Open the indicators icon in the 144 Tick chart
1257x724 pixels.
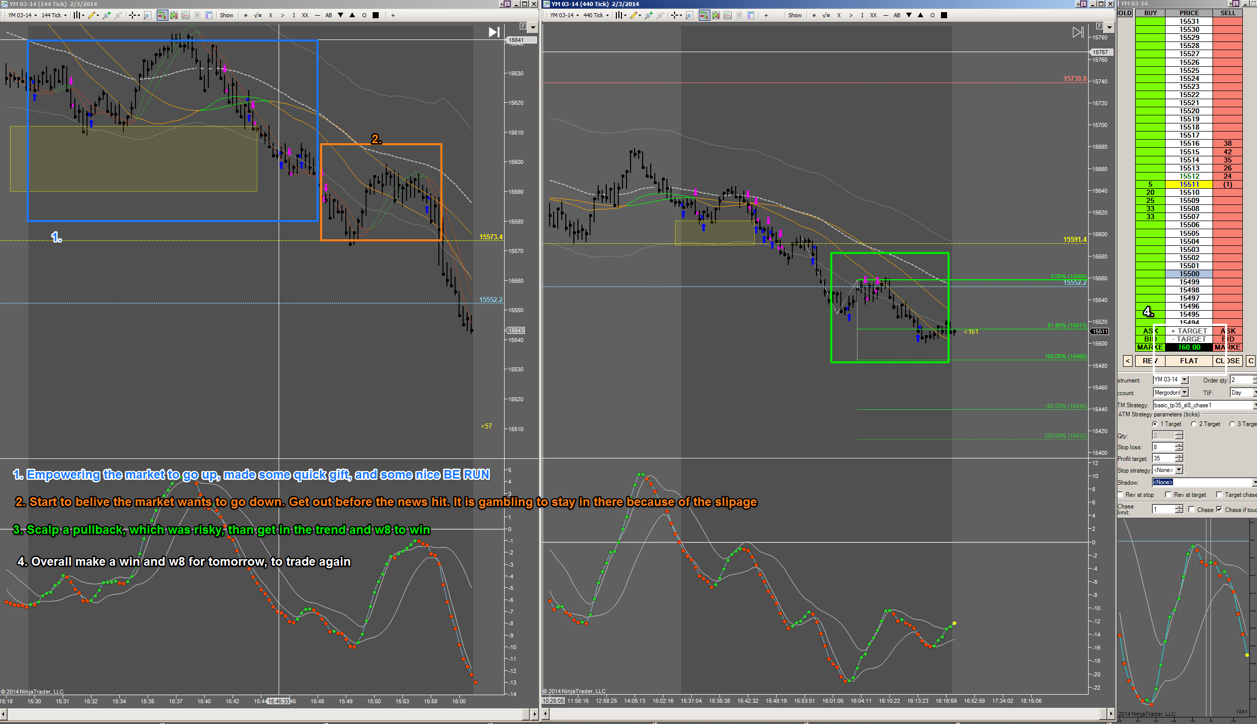pos(186,15)
